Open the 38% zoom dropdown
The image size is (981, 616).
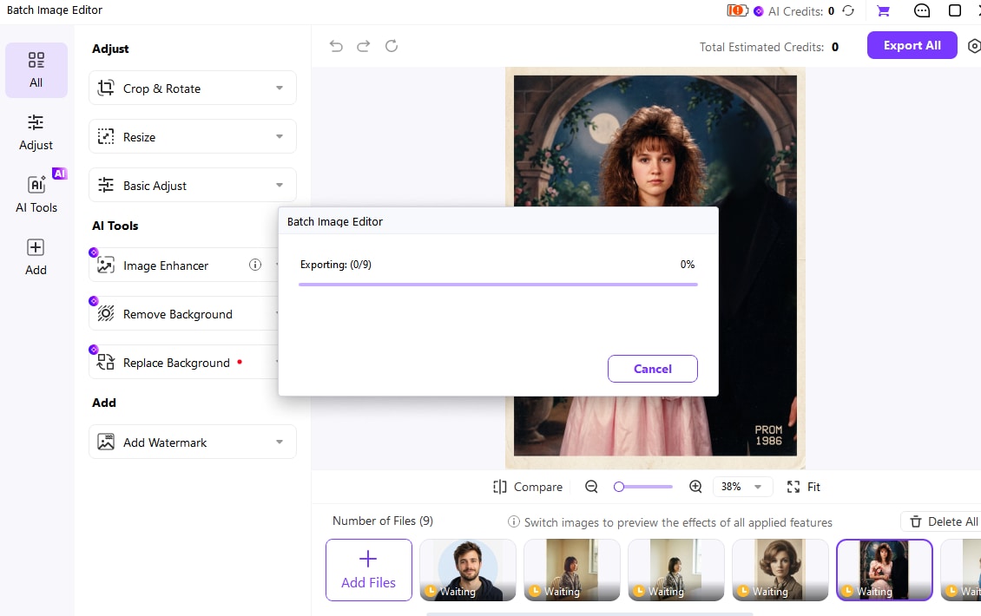pyautogui.click(x=742, y=487)
